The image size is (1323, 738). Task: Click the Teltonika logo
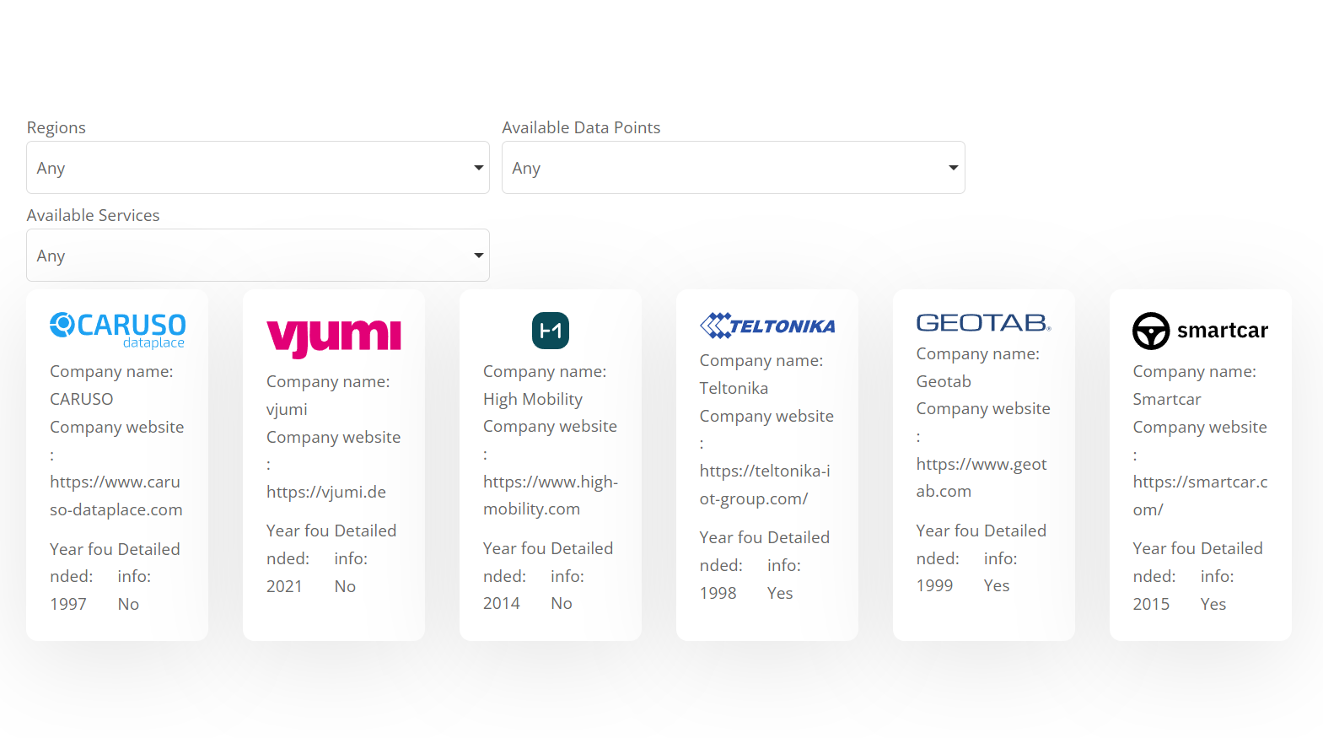coord(766,326)
